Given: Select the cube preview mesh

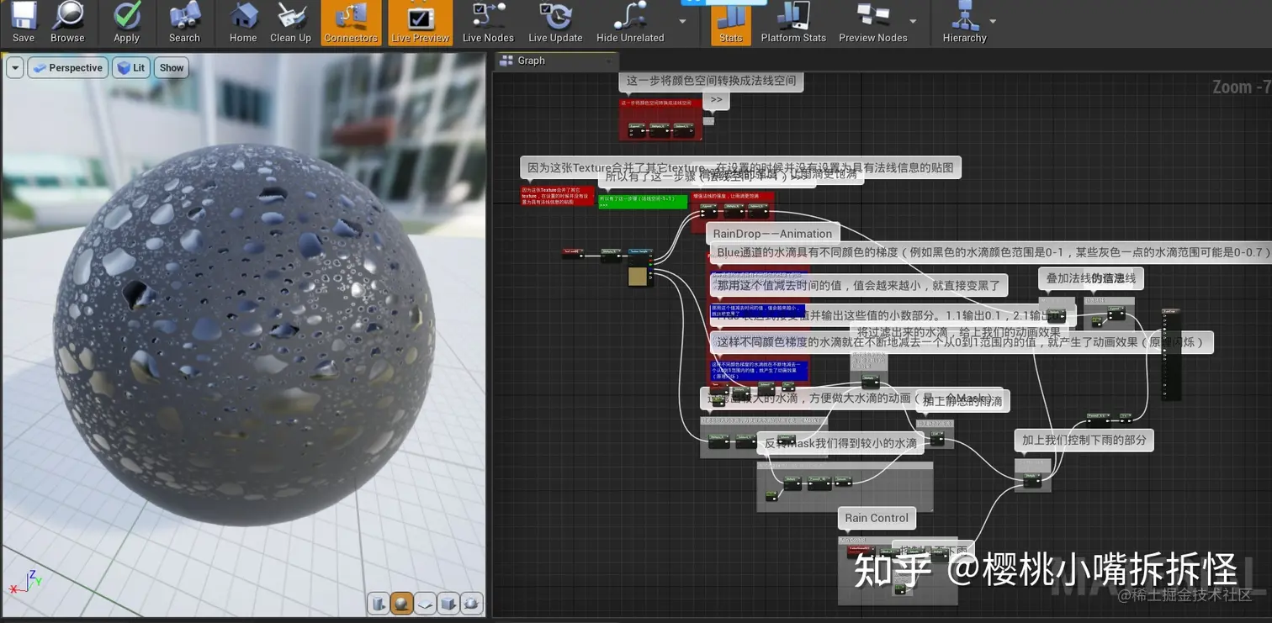Looking at the screenshot, I should point(448,603).
